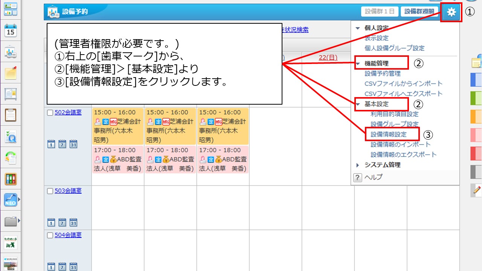Click the 設備群週間 button
Viewport: 482px width, 271px height.
click(x=419, y=12)
